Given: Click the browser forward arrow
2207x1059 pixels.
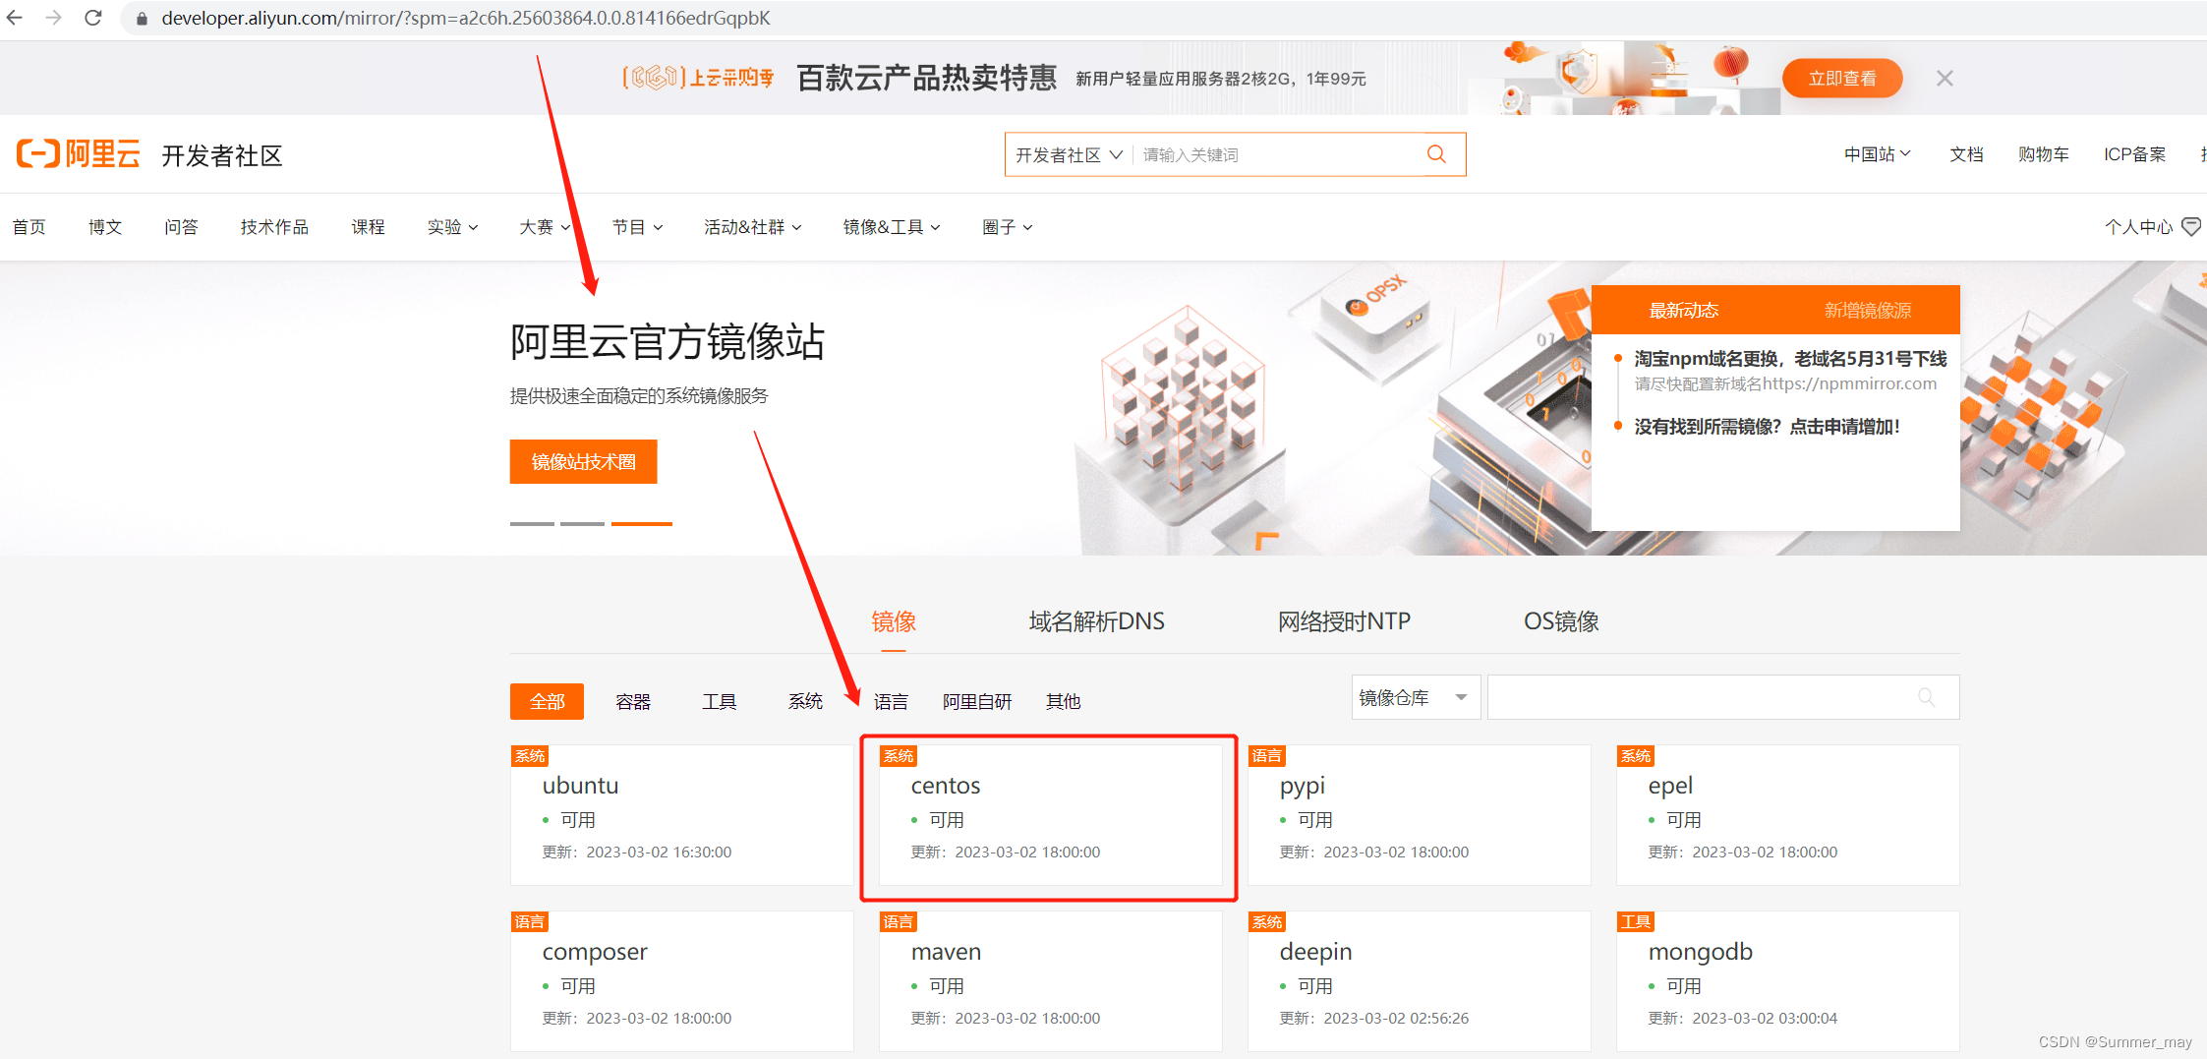Looking at the screenshot, I should pyautogui.click(x=54, y=18).
